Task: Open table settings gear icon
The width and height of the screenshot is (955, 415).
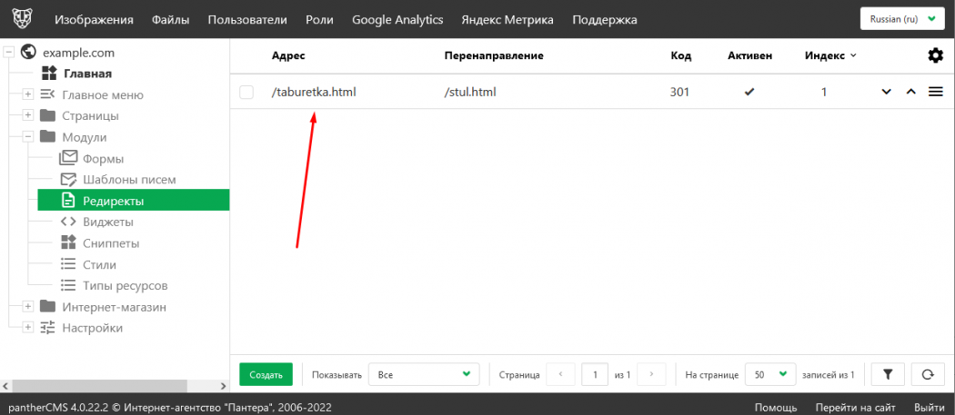Action: click(x=935, y=55)
